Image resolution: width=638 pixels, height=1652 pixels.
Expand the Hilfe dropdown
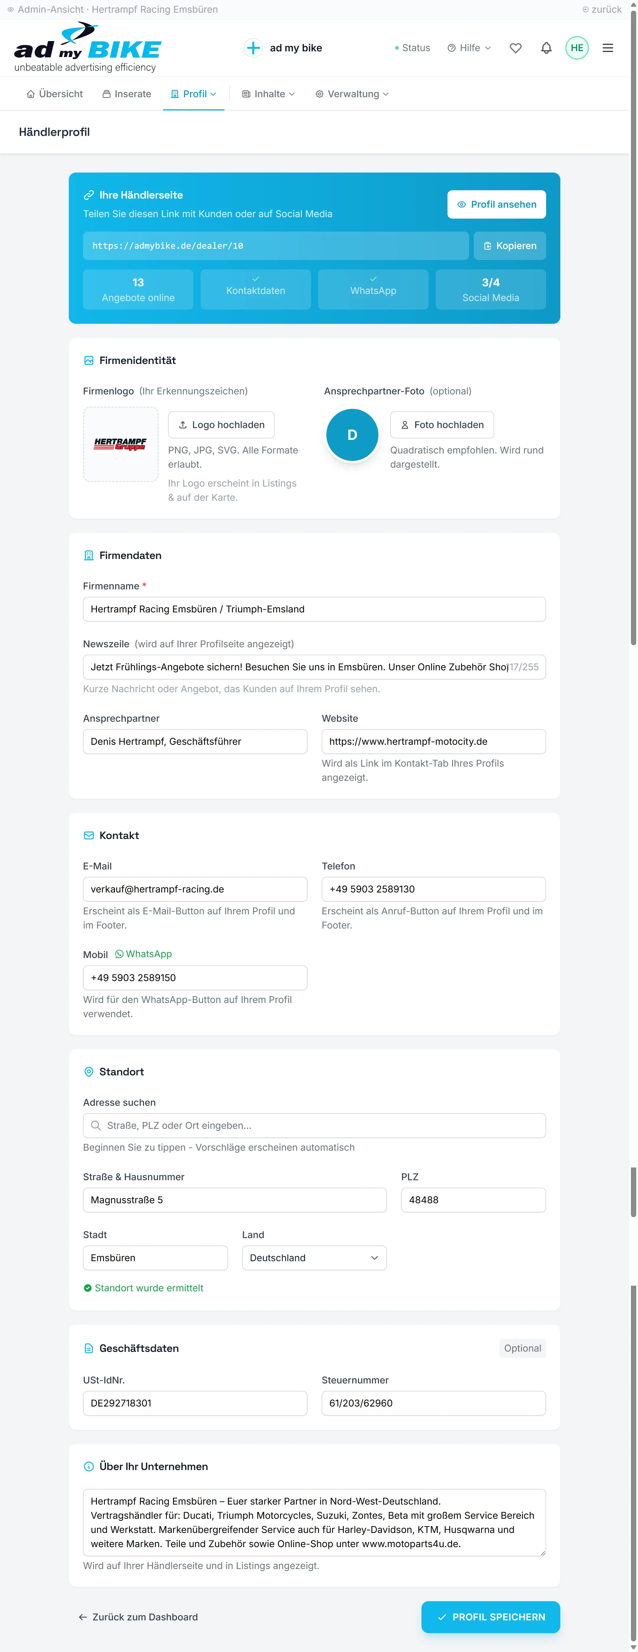[x=469, y=48]
